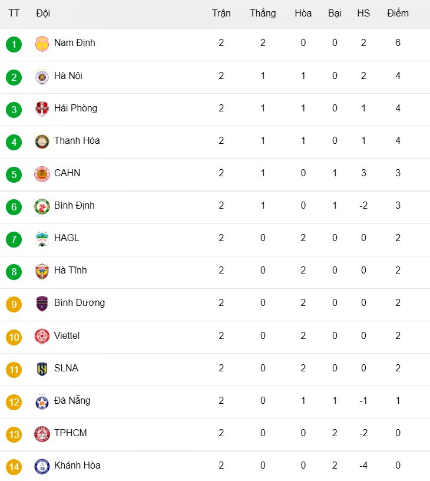Screen dimensions: 430x481
Task: Click the Trận column header
Action: click(221, 14)
